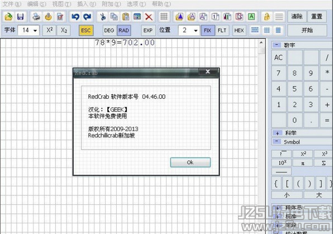333x234 pixels.
Task: Redo the action with the right-curving blue arrow
Action: 87,17
